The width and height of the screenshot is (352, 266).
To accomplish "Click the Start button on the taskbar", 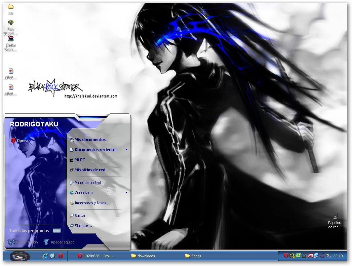I will (x=20, y=256).
